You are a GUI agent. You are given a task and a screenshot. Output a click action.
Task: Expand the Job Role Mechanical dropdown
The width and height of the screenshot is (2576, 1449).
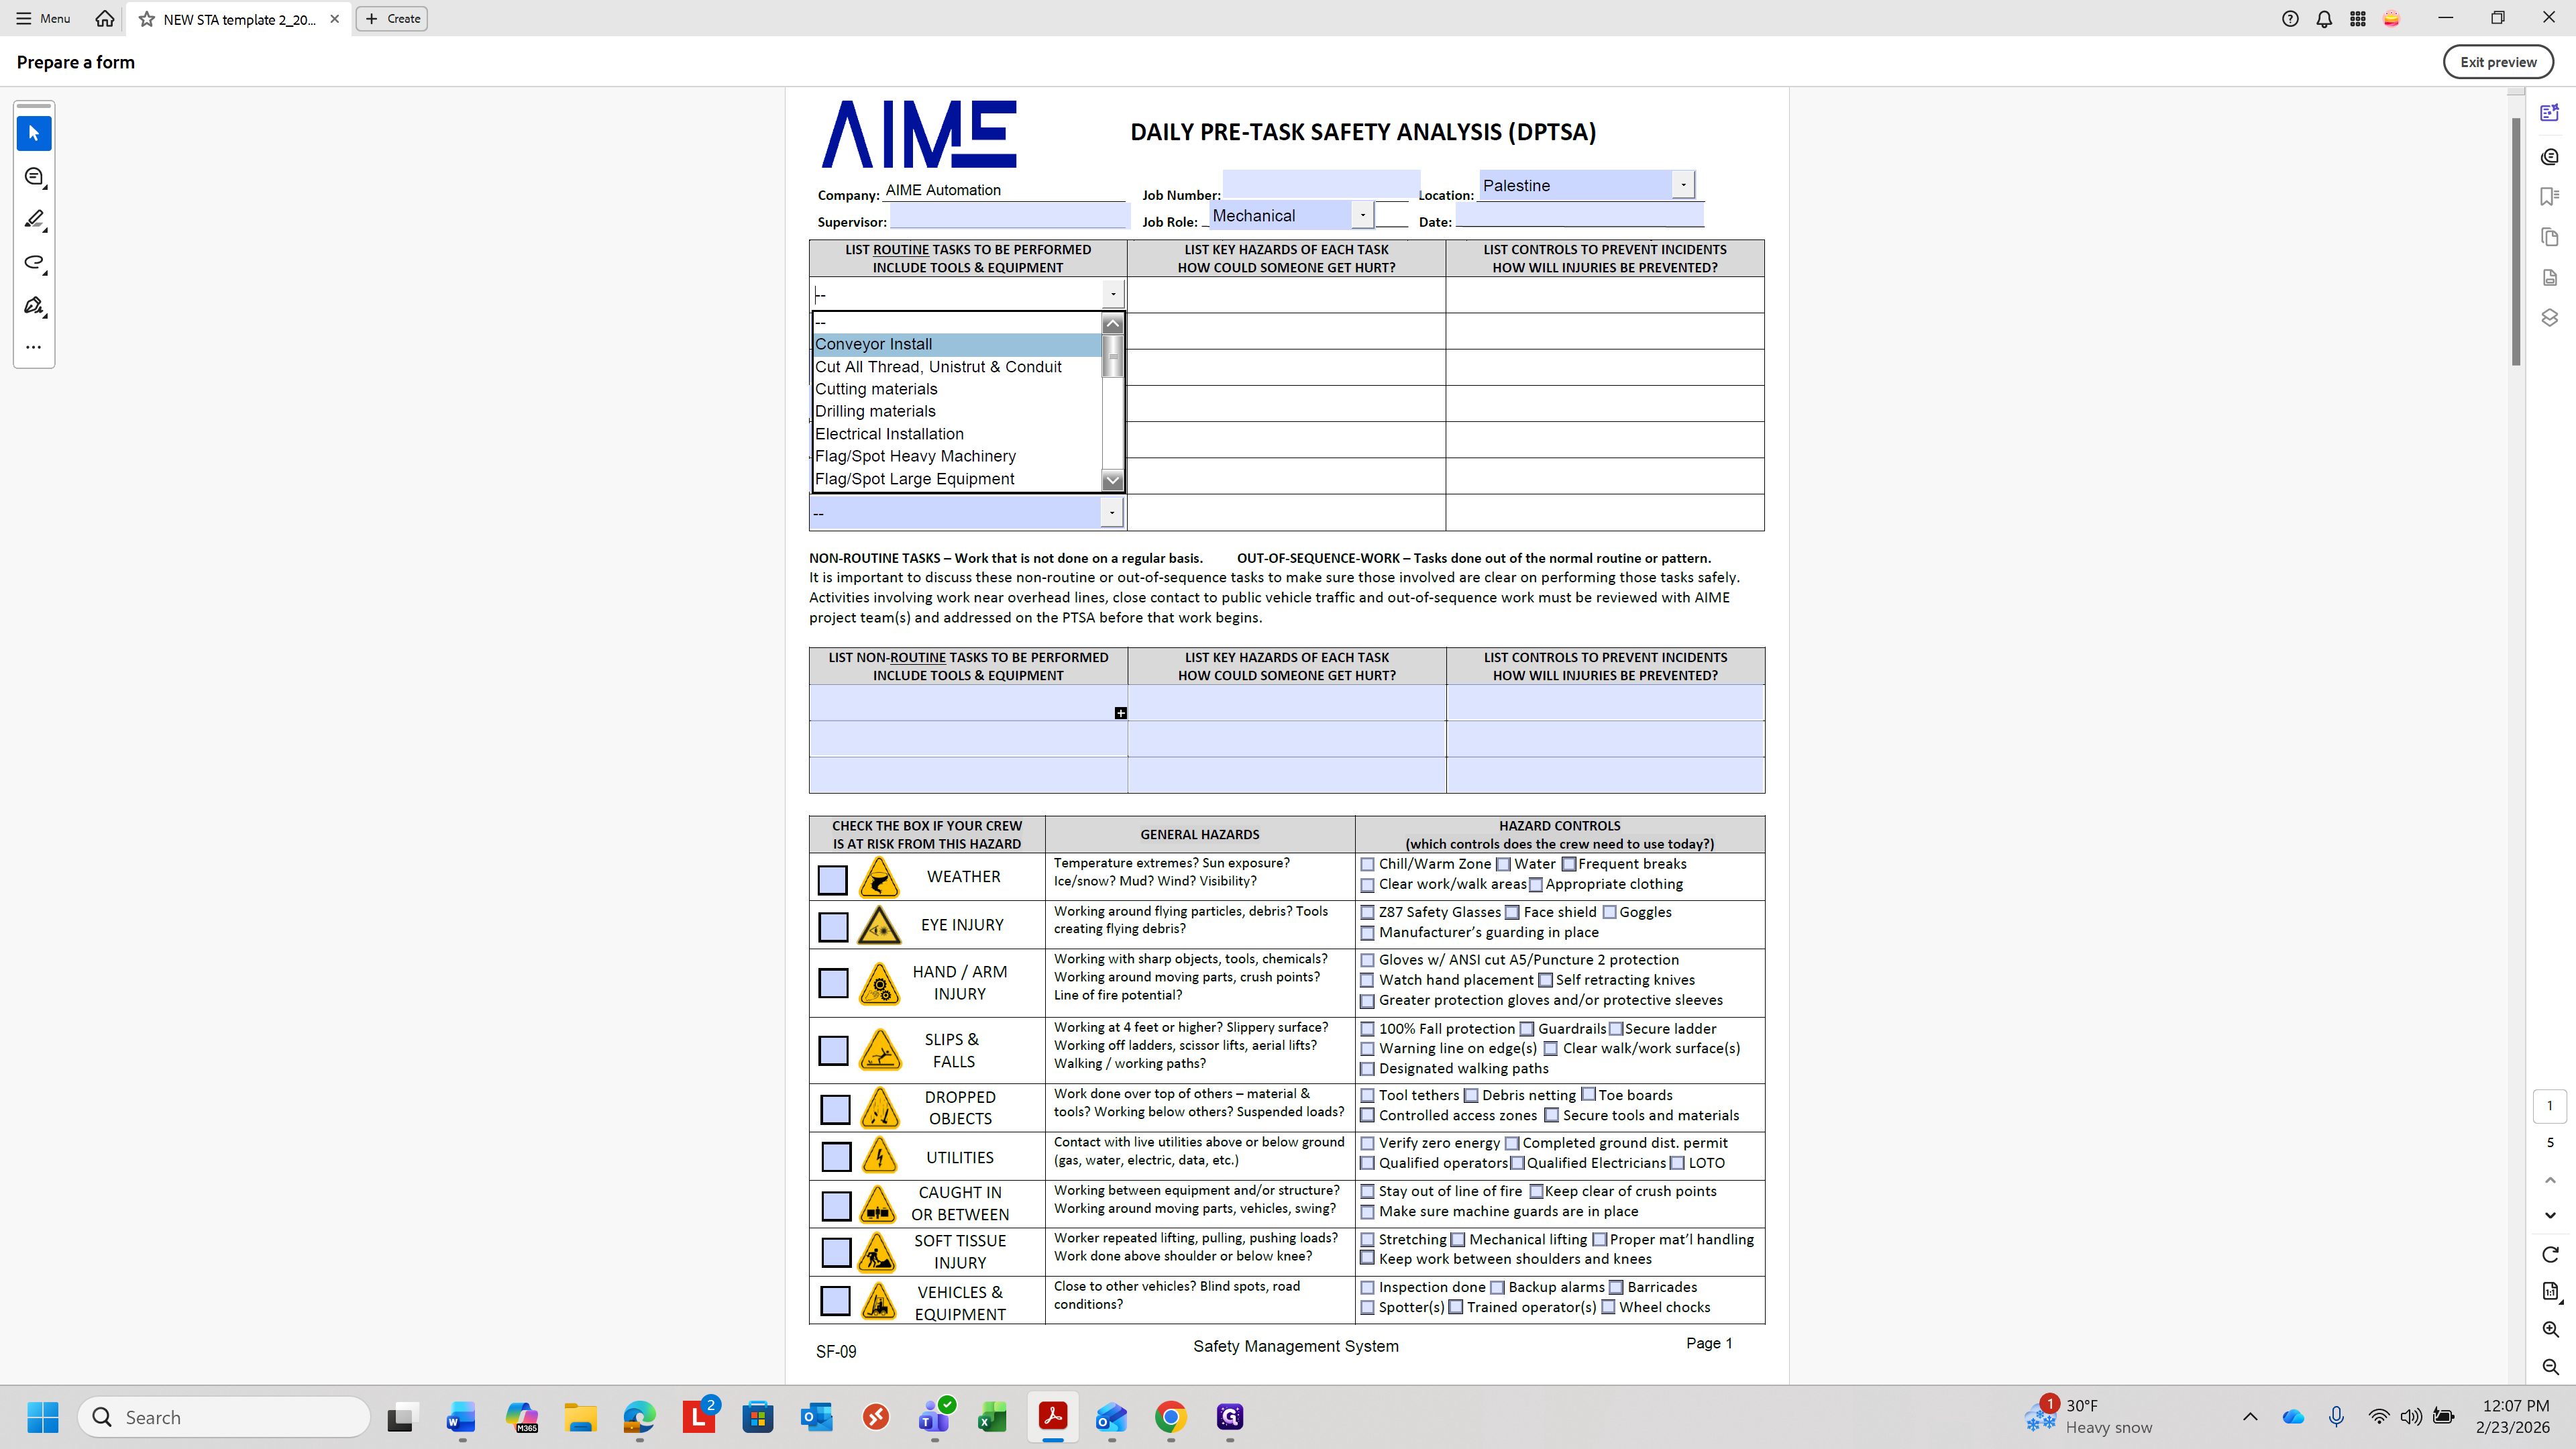[x=1362, y=215]
